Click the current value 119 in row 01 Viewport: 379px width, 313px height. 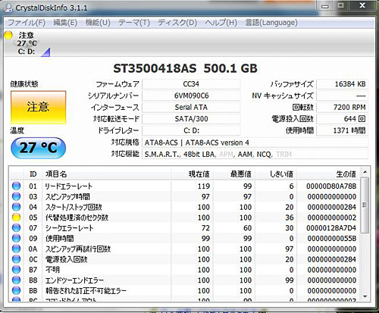coord(204,186)
